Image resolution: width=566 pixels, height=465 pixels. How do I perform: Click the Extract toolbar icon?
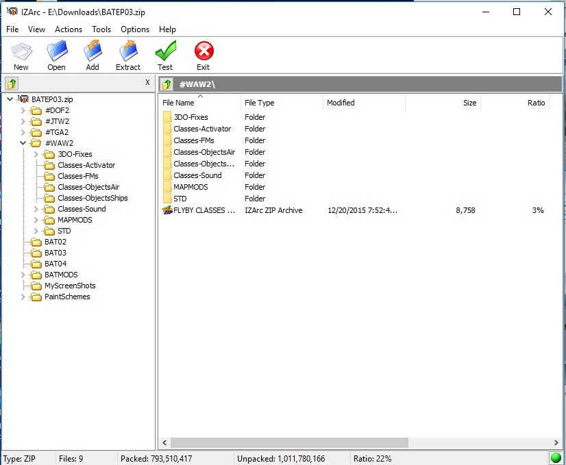tap(129, 51)
